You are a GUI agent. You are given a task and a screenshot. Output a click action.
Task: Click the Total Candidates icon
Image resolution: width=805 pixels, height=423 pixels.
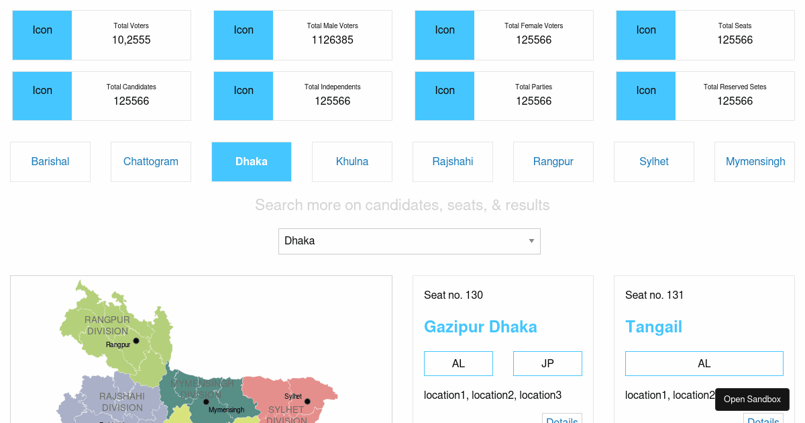click(x=42, y=95)
